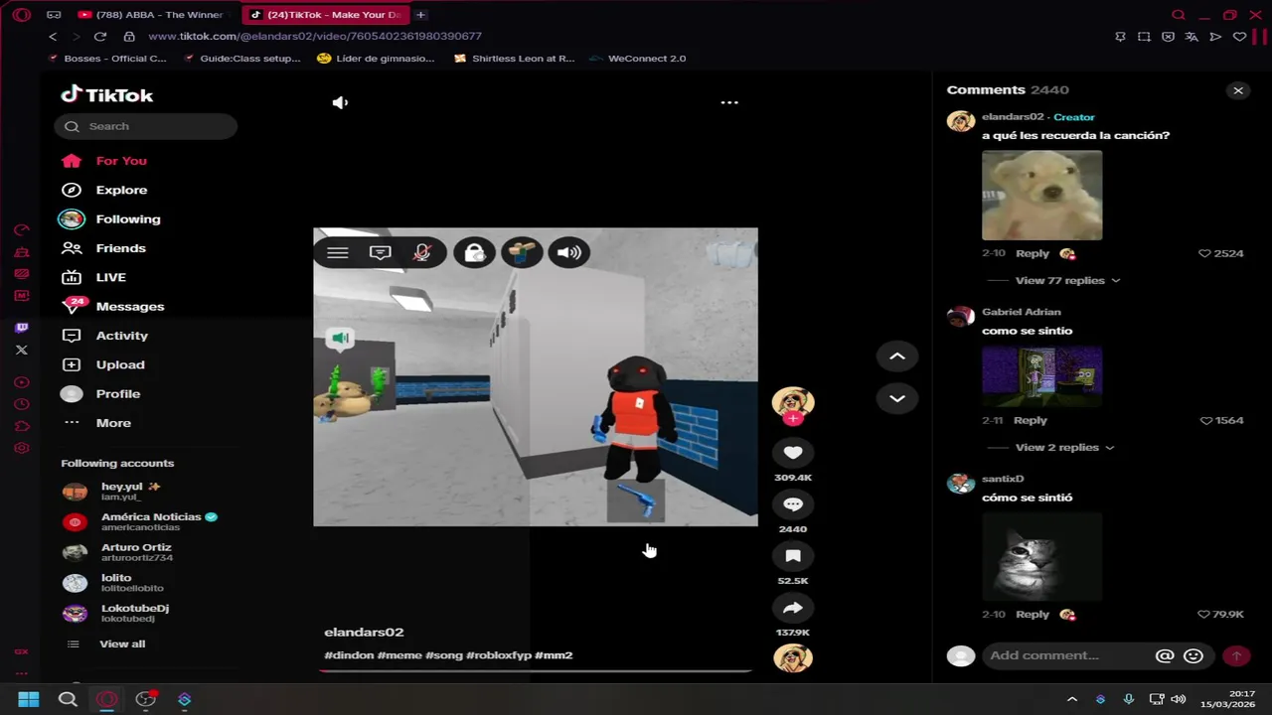Open X in Opera sidebar
This screenshot has width=1272, height=715.
(22, 350)
